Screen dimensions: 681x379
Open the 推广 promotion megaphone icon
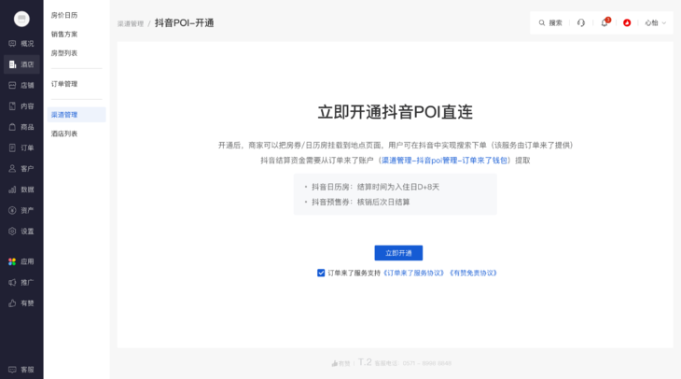click(x=12, y=283)
